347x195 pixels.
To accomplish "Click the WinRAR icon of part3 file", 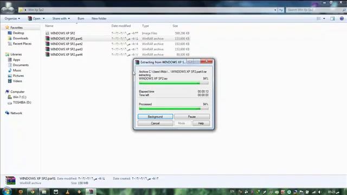I will 47,49.
